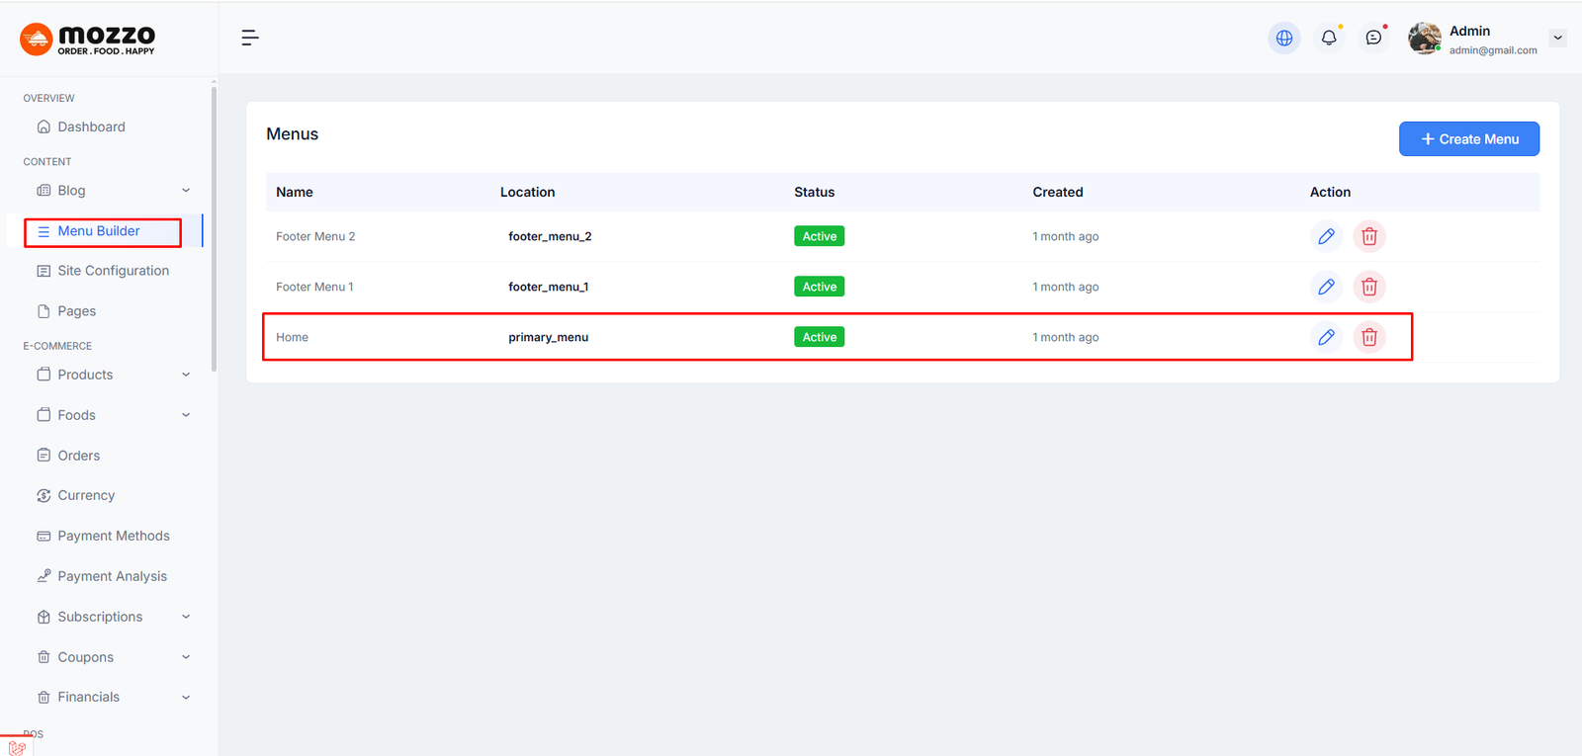Expand the Products sidebar submenu
This screenshot has height=756, width=1582.
click(x=185, y=375)
